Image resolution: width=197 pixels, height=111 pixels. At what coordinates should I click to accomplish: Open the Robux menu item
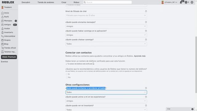[76, 2]
